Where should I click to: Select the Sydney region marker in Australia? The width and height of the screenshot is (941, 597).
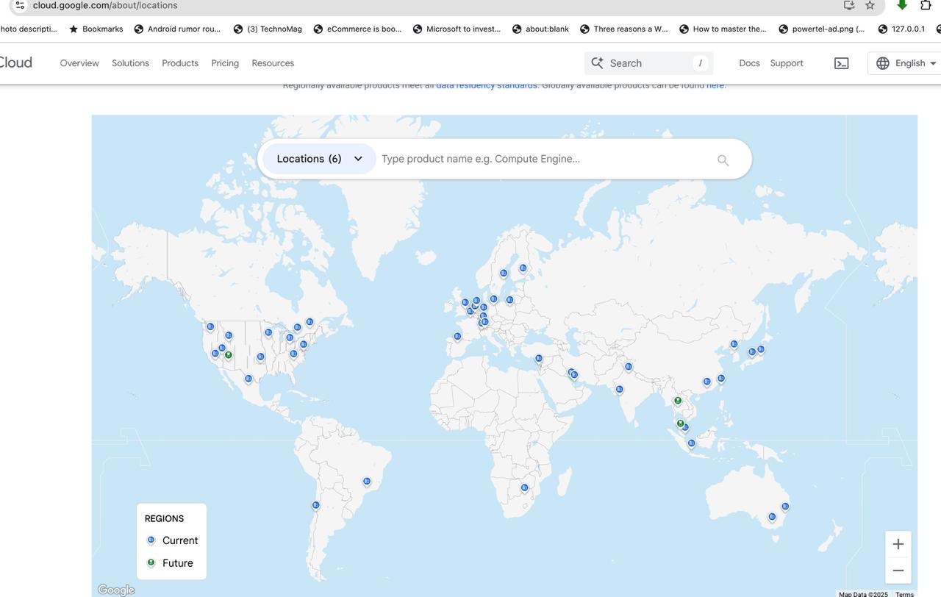[x=785, y=507]
